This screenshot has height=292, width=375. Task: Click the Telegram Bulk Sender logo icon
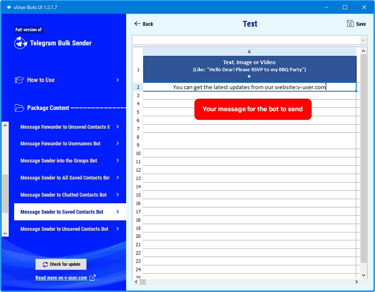pyautogui.click(x=20, y=43)
